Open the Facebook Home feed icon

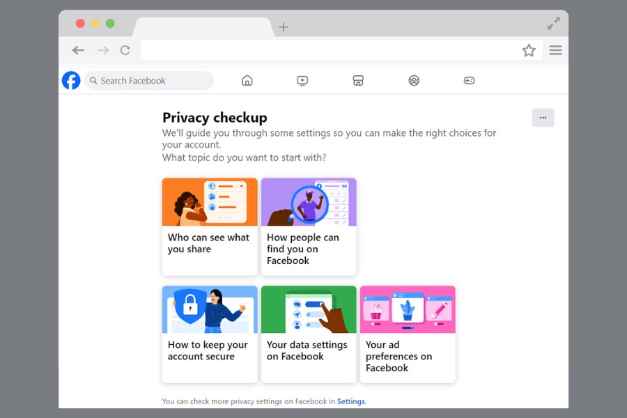(247, 80)
